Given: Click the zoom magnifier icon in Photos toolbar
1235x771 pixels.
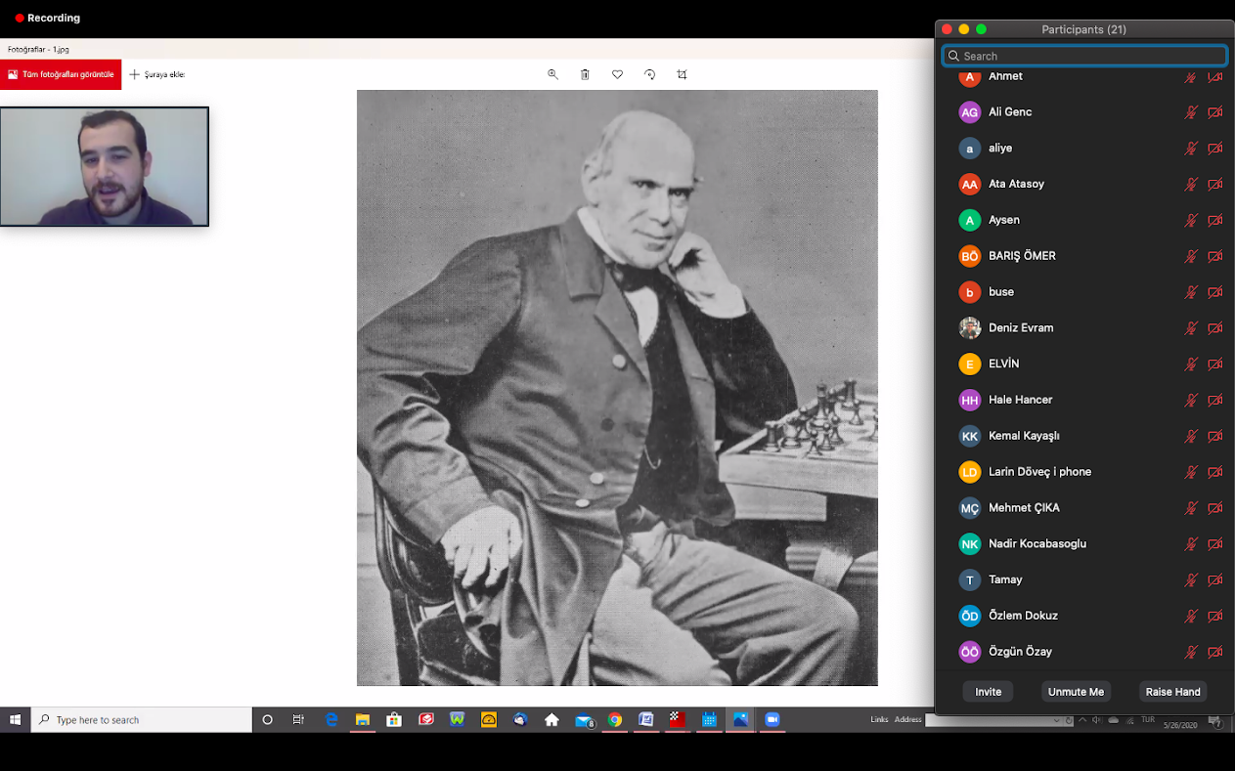Looking at the screenshot, I should click(552, 74).
